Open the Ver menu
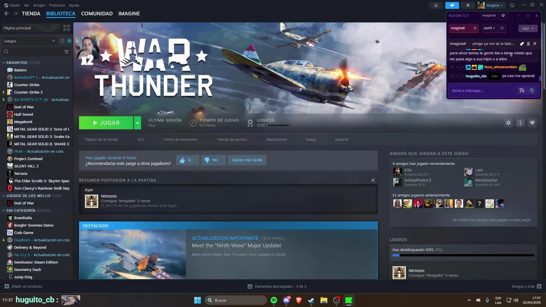The image size is (546, 307). pyautogui.click(x=26, y=6)
